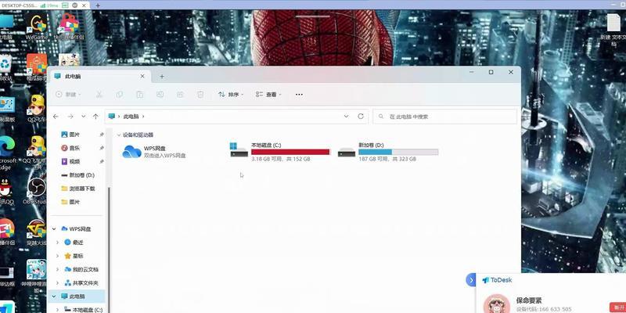Viewport: 626px width, 313px height.
Task: Expand the 星标 tree node
Action: tap(57, 256)
